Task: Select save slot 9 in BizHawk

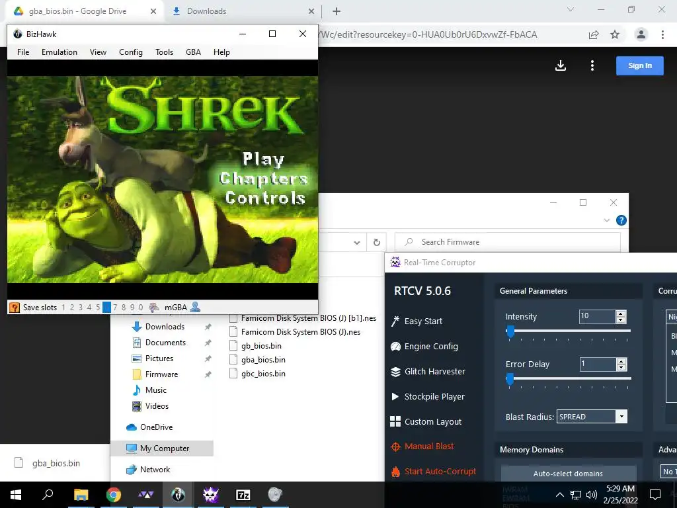Action: pyautogui.click(x=132, y=308)
